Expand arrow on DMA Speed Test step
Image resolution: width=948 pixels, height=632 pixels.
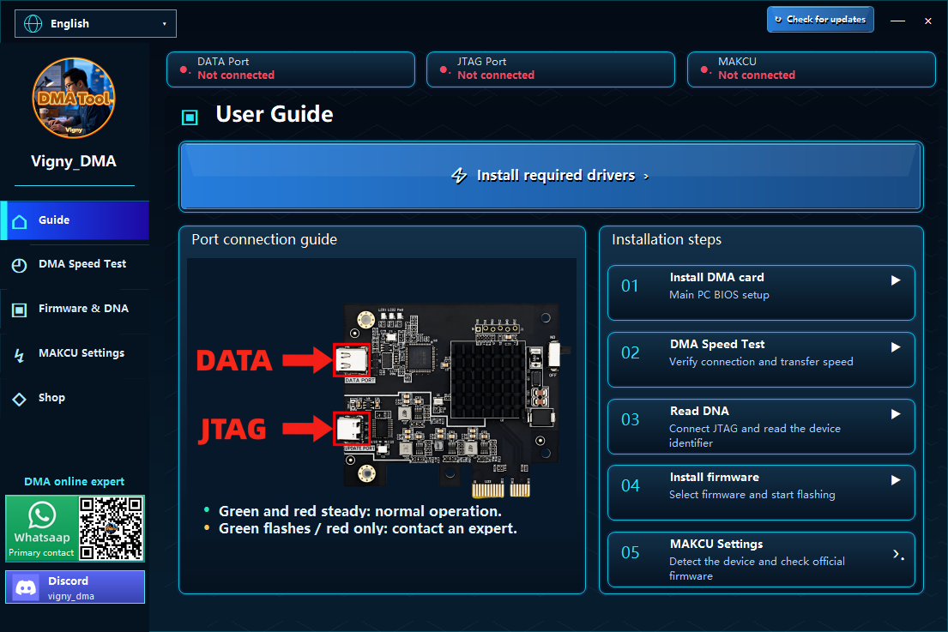tap(896, 347)
